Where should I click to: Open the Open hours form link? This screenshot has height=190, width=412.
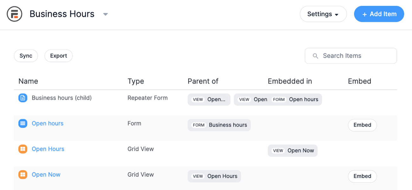click(48, 123)
